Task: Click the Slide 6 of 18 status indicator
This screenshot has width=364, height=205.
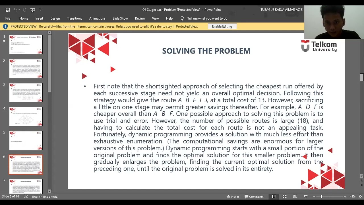Action: pos(11,197)
